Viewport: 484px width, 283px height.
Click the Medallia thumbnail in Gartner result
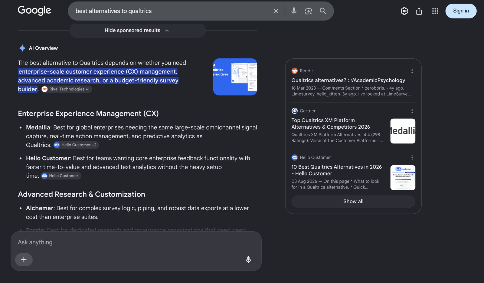click(403, 131)
